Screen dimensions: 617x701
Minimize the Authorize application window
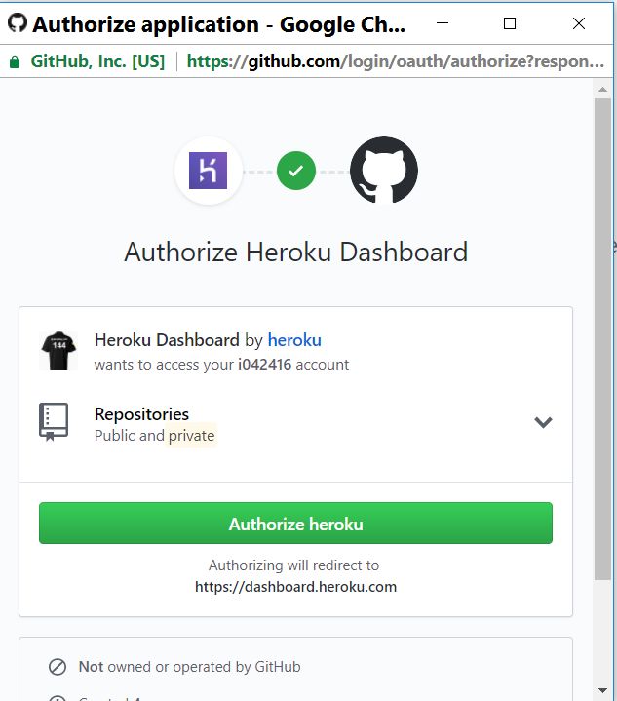[443, 23]
